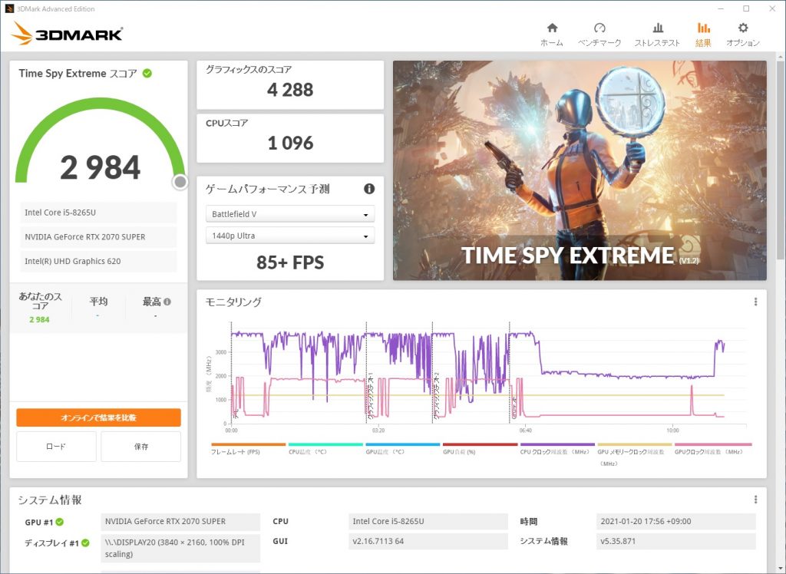This screenshot has height=574, width=786.
Task: Click the GUI version v2.16.7113 64
Action: pyautogui.click(x=428, y=542)
